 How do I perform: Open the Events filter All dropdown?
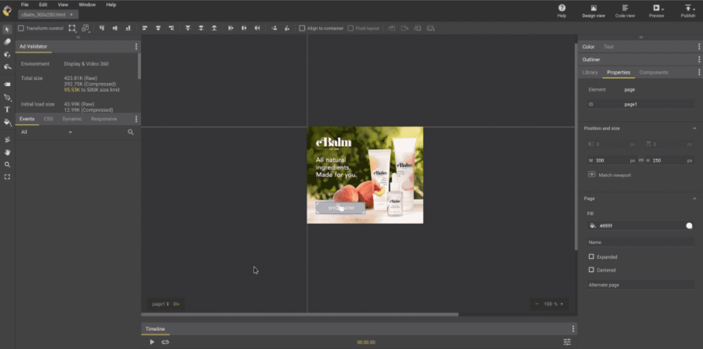pos(47,132)
